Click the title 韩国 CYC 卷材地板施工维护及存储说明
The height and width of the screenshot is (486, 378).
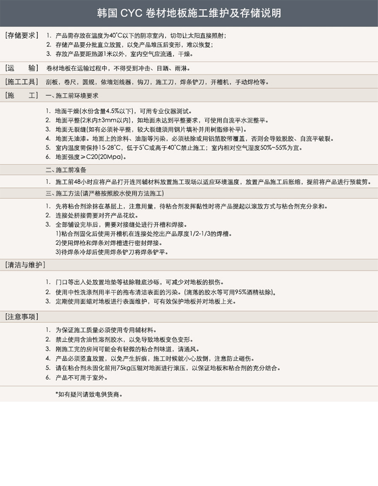coord(189,13)
